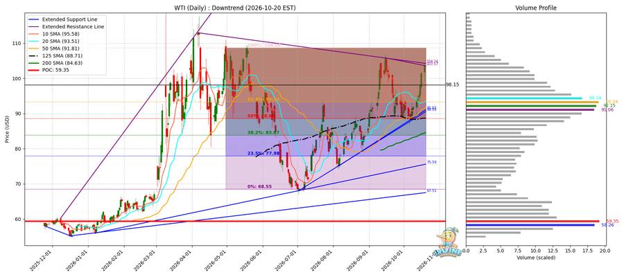Screen dimensions: 624x277
Task: Click the price axis tick '80'
Action: (x=19, y=149)
